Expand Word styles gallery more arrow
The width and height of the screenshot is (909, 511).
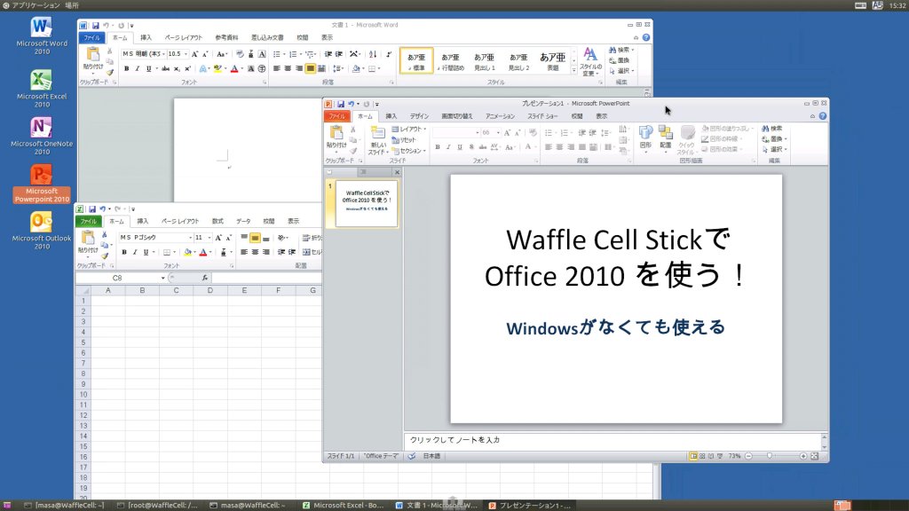pyautogui.click(x=574, y=71)
